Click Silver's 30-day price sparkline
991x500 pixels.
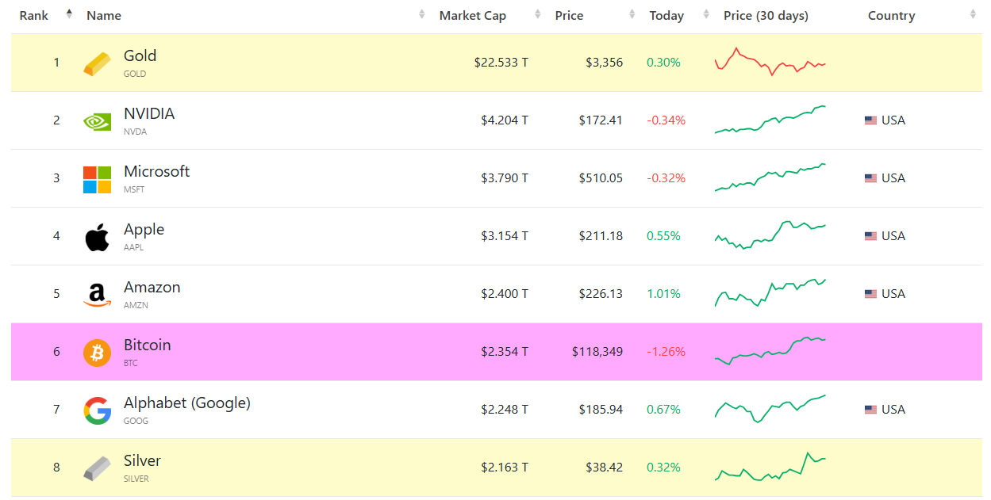pos(770,468)
